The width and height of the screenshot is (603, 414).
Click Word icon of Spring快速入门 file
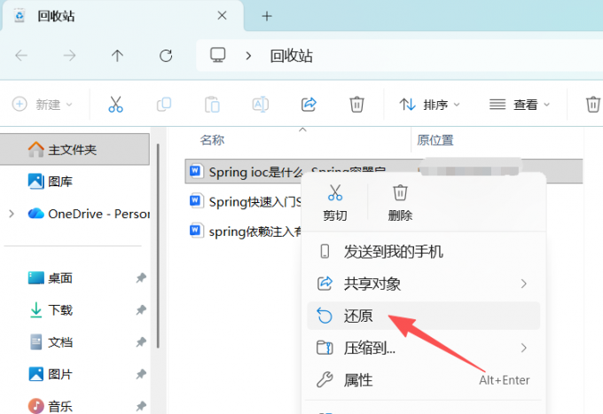(x=196, y=200)
